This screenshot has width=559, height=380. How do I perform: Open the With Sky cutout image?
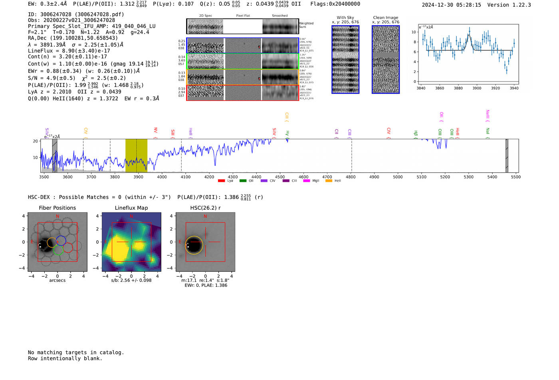coord(345,59)
